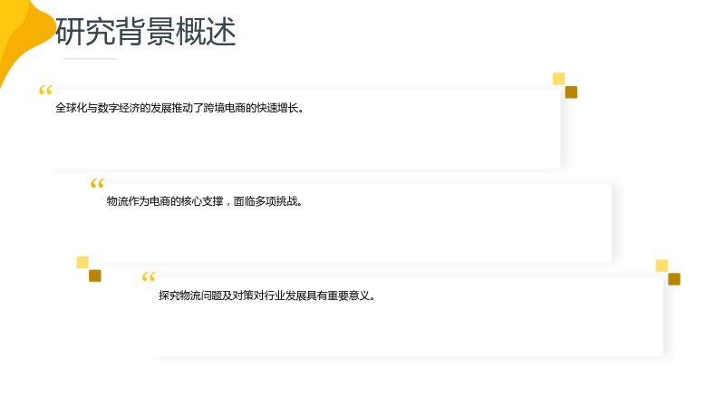This screenshot has height=408, width=725.
Task: Select text starting with 全球化与数字经济
Action: (179, 108)
